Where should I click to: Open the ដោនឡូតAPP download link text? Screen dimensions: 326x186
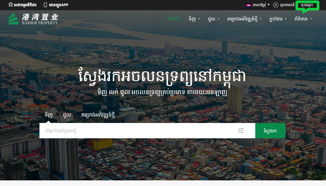pyautogui.click(x=58, y=5)
